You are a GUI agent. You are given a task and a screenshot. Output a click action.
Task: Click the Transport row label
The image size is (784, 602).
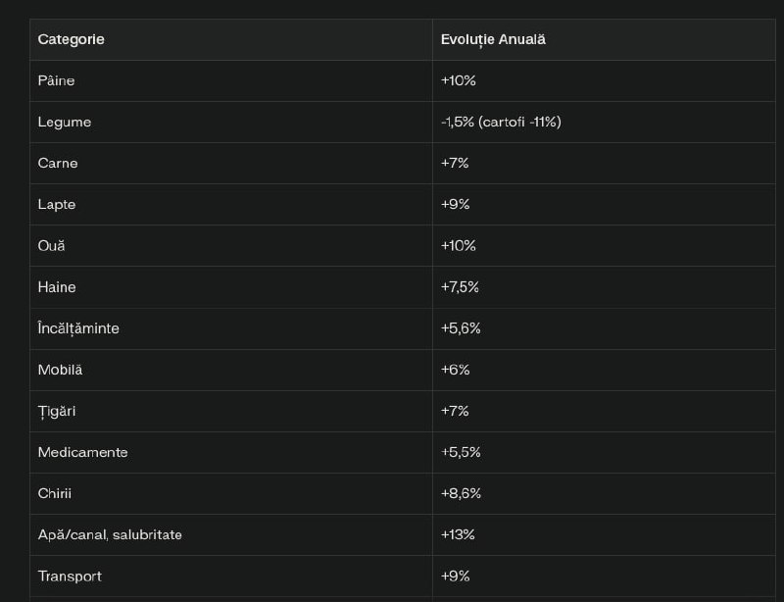point(70,577)
